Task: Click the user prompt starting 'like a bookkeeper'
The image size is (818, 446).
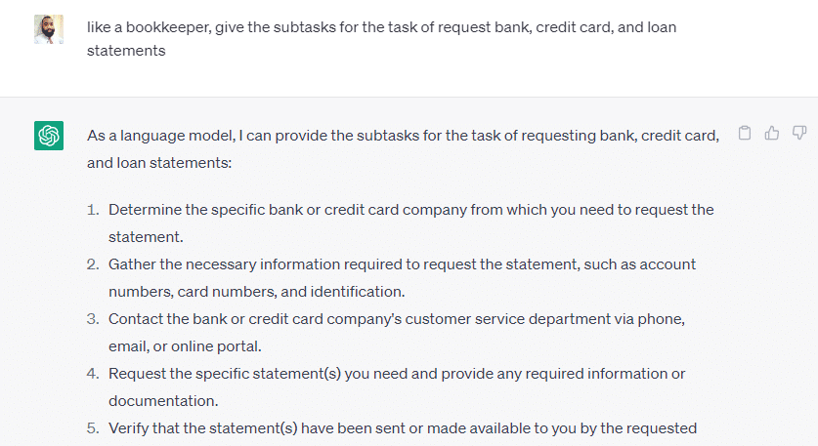Action: pos(381,39)
